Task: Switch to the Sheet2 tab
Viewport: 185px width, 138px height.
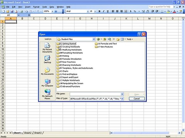Action: (x=28, y=133)
